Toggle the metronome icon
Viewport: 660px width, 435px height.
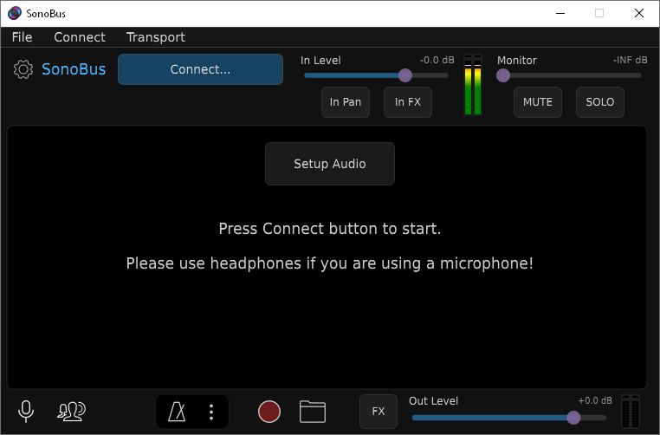pyautogui.click(x=177, y=412)
